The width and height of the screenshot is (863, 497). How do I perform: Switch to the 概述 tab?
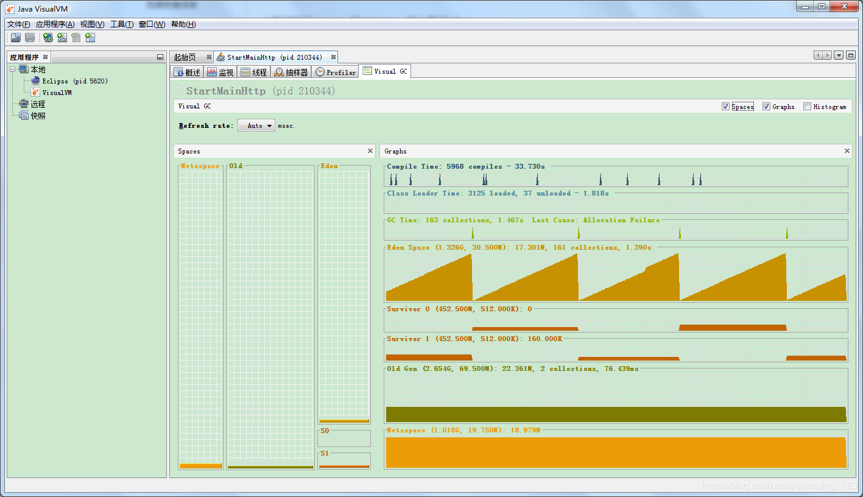[186, 72]
